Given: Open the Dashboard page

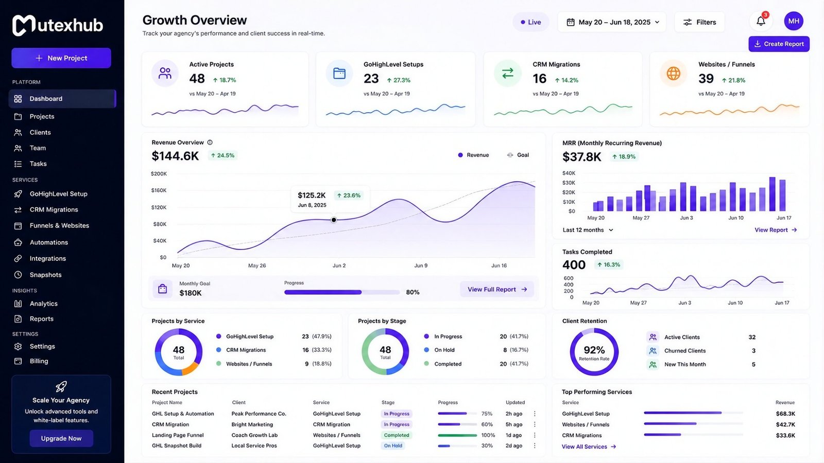Looking at the screenshot, I should (x=62, y=99).
